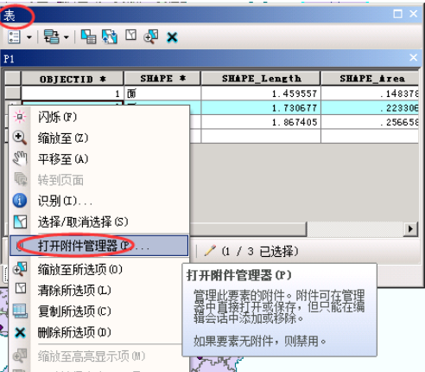Image resolution: width=425 pixels, height=372 pixels.
Task: Expand the Table Options dropdown arrow
Action: click(29, 37)
